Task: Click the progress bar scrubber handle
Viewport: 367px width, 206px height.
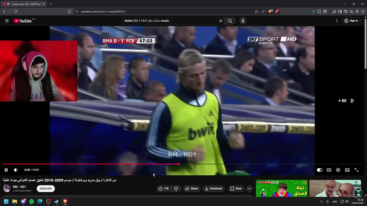Action: click(178, 164)
